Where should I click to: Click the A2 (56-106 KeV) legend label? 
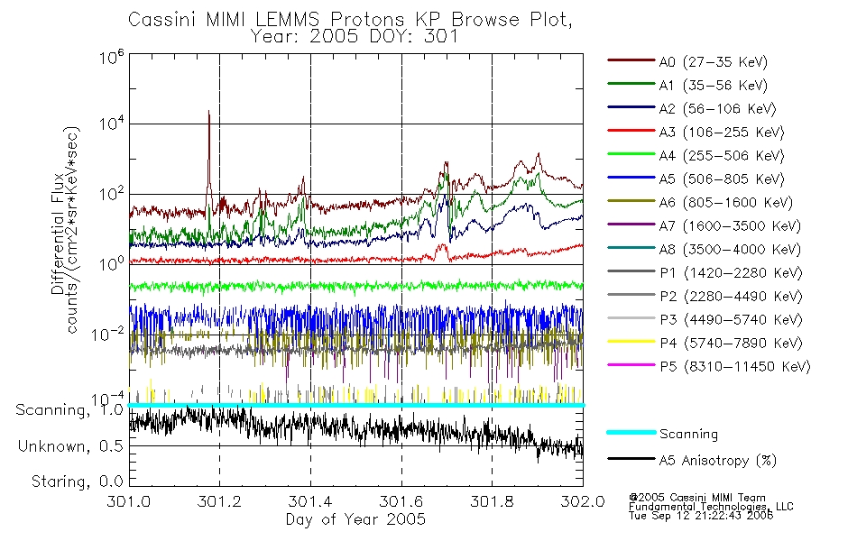(x=718, y=109)
